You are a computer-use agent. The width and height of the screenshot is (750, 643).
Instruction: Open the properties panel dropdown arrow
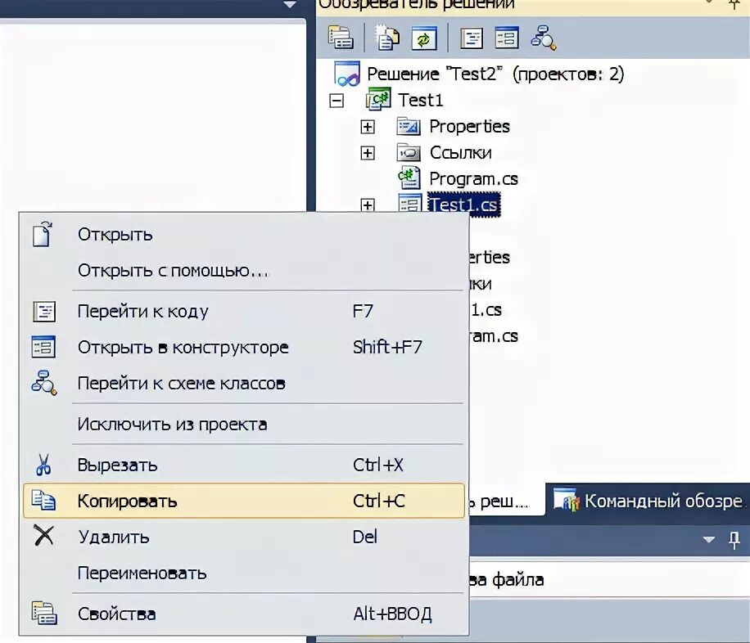[709, 540]
